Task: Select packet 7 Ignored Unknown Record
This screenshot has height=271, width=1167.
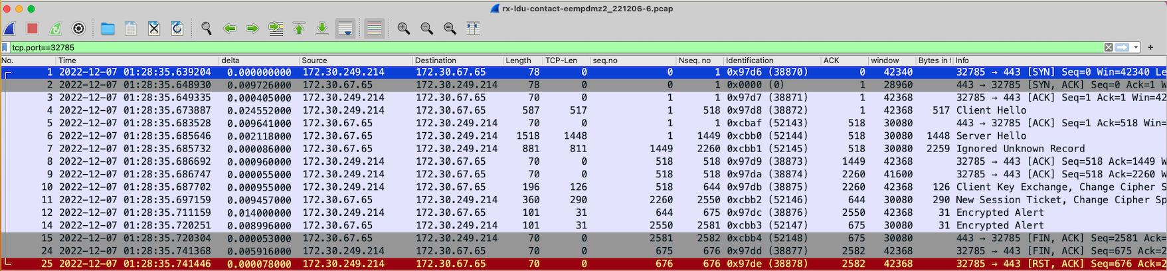Action: (x=583, y=149)
